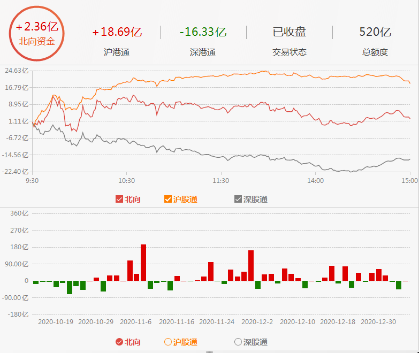
Task: Click the 2020-11-24 date label
Action: [217, 322]
